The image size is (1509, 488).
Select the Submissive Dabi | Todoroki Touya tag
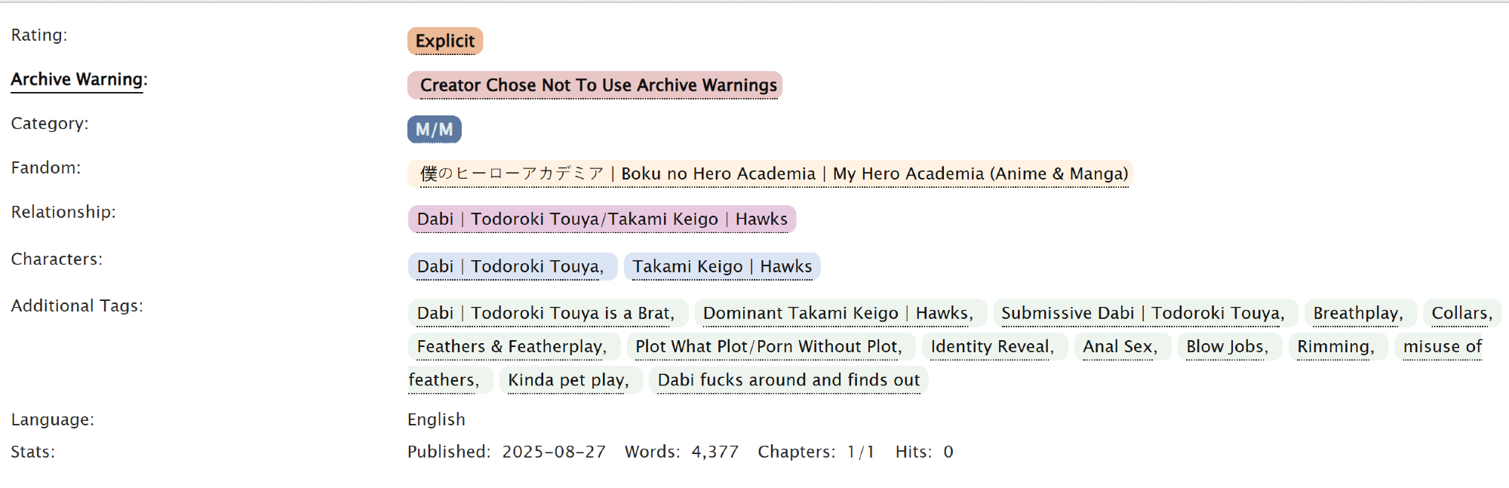coord(1142,314)
